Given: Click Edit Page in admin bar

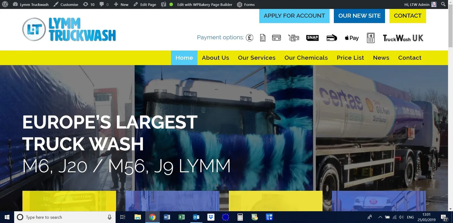Looking at the screenshot, I should pos(145,5).
